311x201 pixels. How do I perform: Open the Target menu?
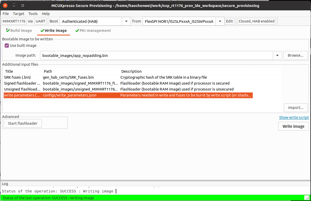19,13
